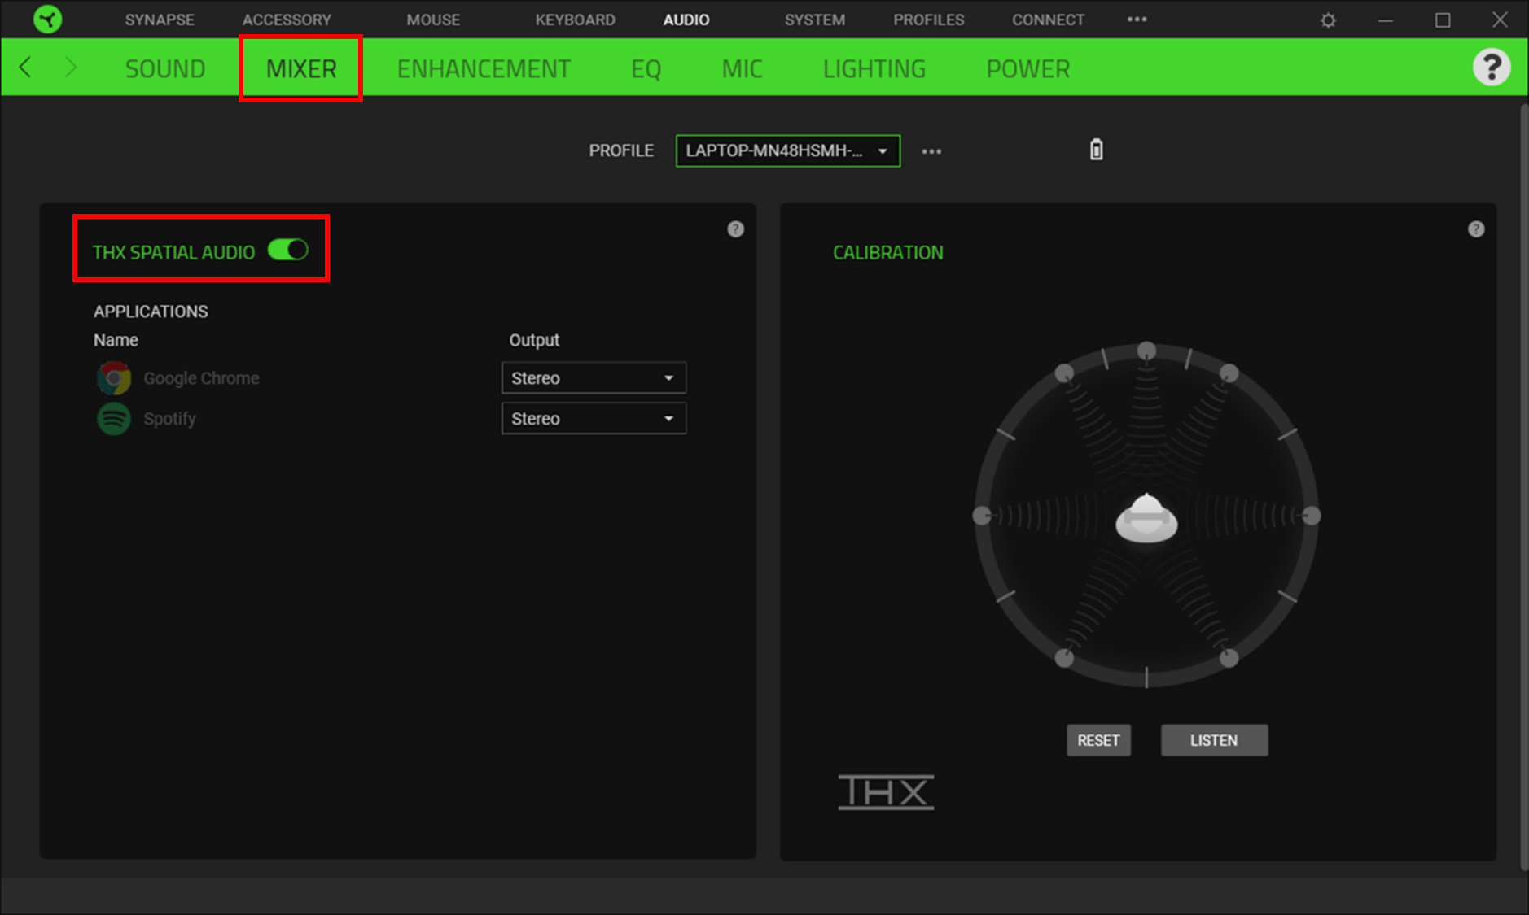The width and height of the screenshot is (1529, 915).
Task: Switch to the EQ tab
Action: 645,68
